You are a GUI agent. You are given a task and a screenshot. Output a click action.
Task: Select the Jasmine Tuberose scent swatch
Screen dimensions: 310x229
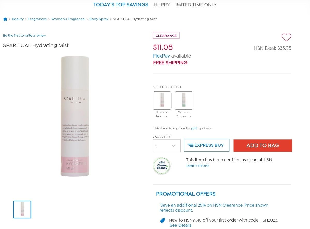click(x=162, y=100)
